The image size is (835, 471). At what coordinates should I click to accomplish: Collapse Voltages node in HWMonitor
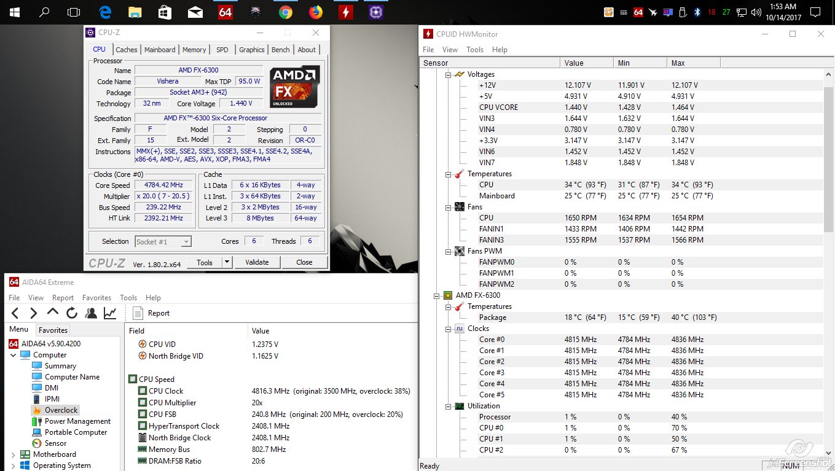[449, 74]
